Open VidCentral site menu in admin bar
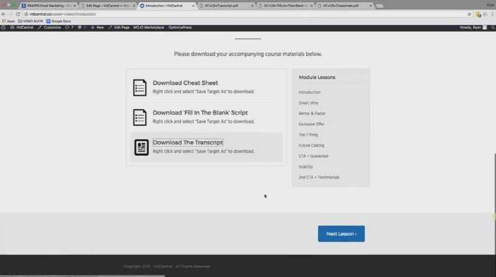496x277 pixels. click(22, 27)
